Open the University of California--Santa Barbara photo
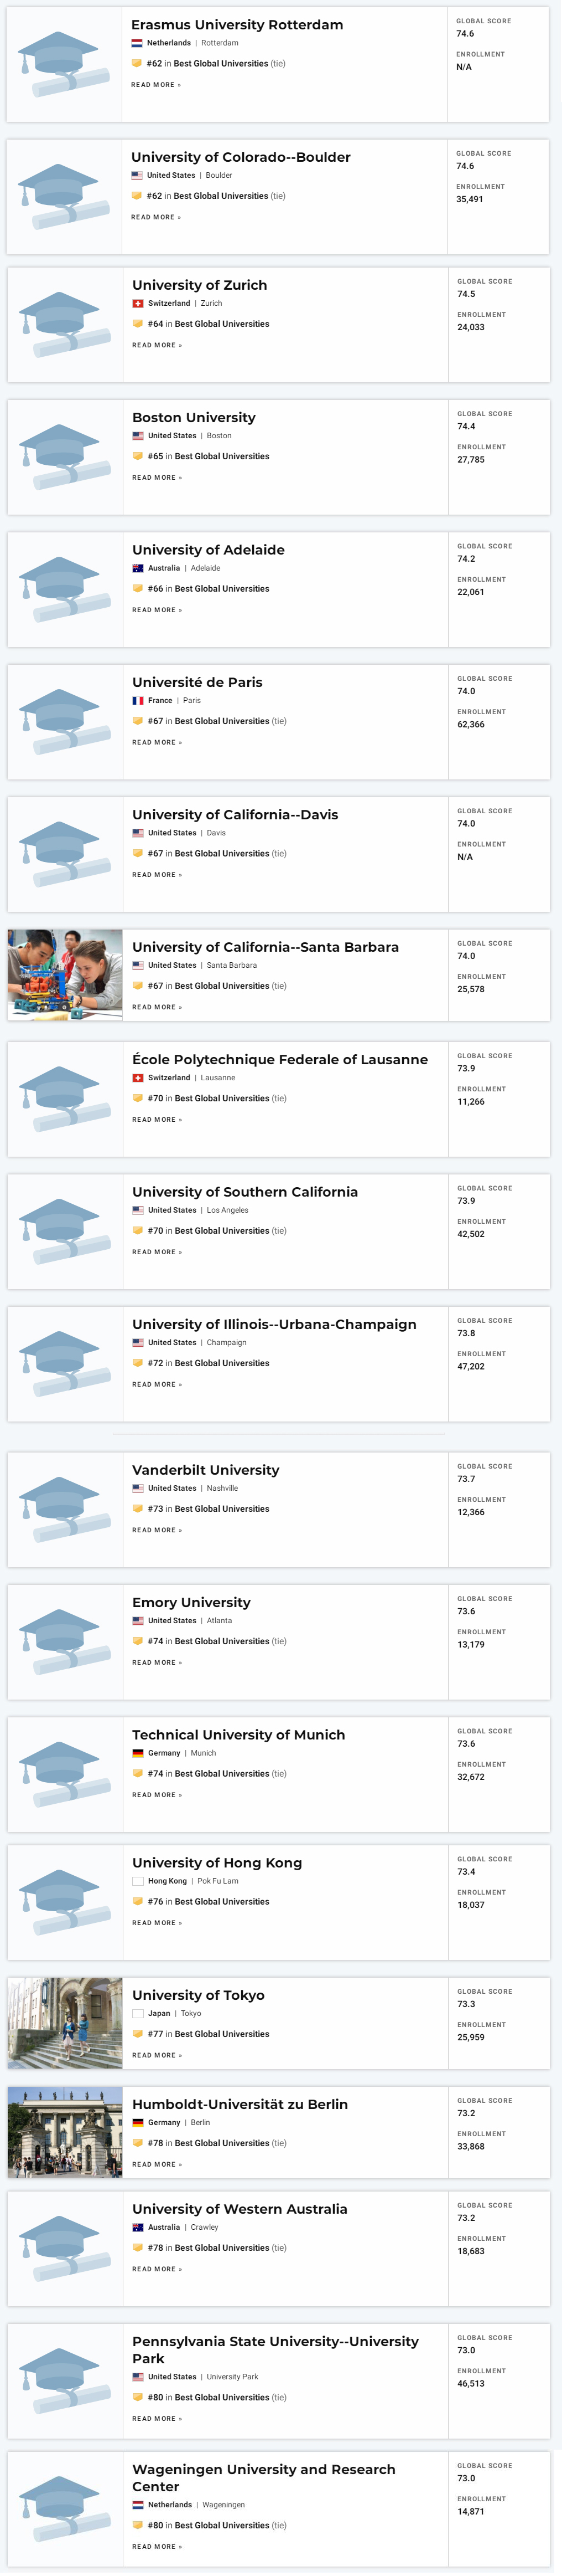The height and width of the screenshot is (2576, 562). click(x=65, y=975)
